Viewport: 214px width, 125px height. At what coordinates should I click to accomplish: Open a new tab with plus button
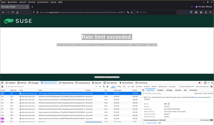32,7
